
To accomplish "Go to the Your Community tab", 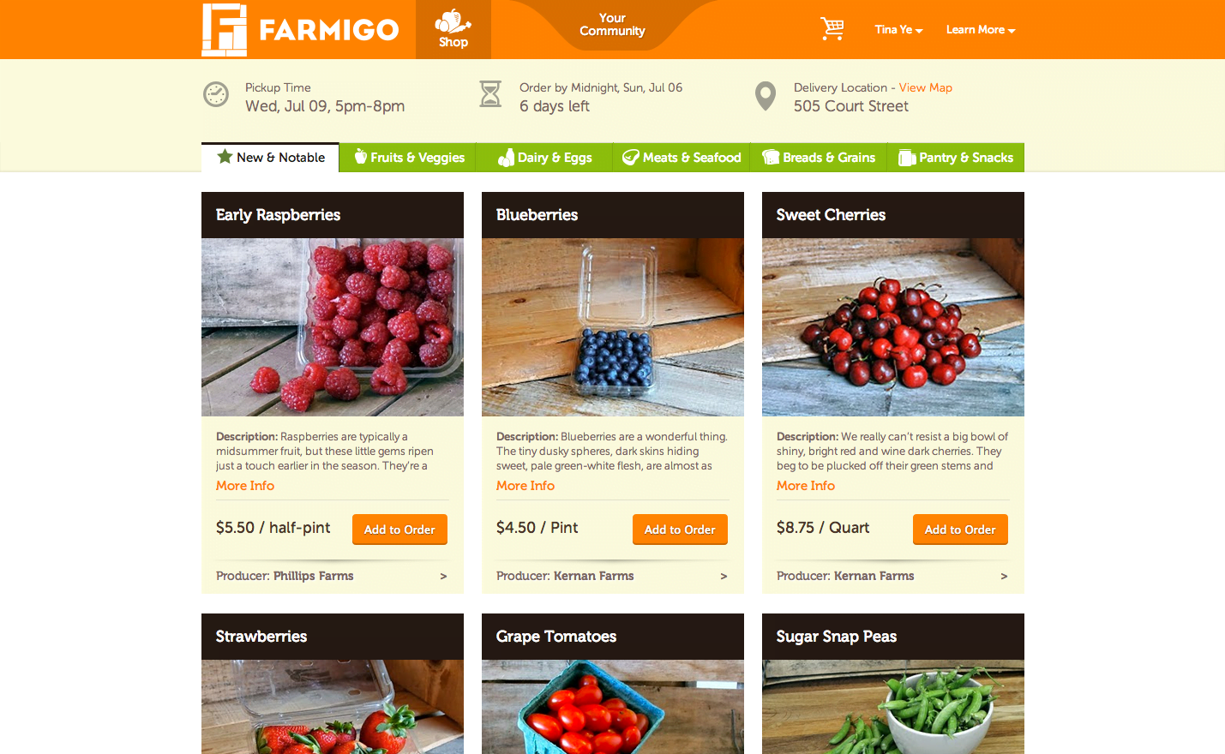I will [612, 25].
